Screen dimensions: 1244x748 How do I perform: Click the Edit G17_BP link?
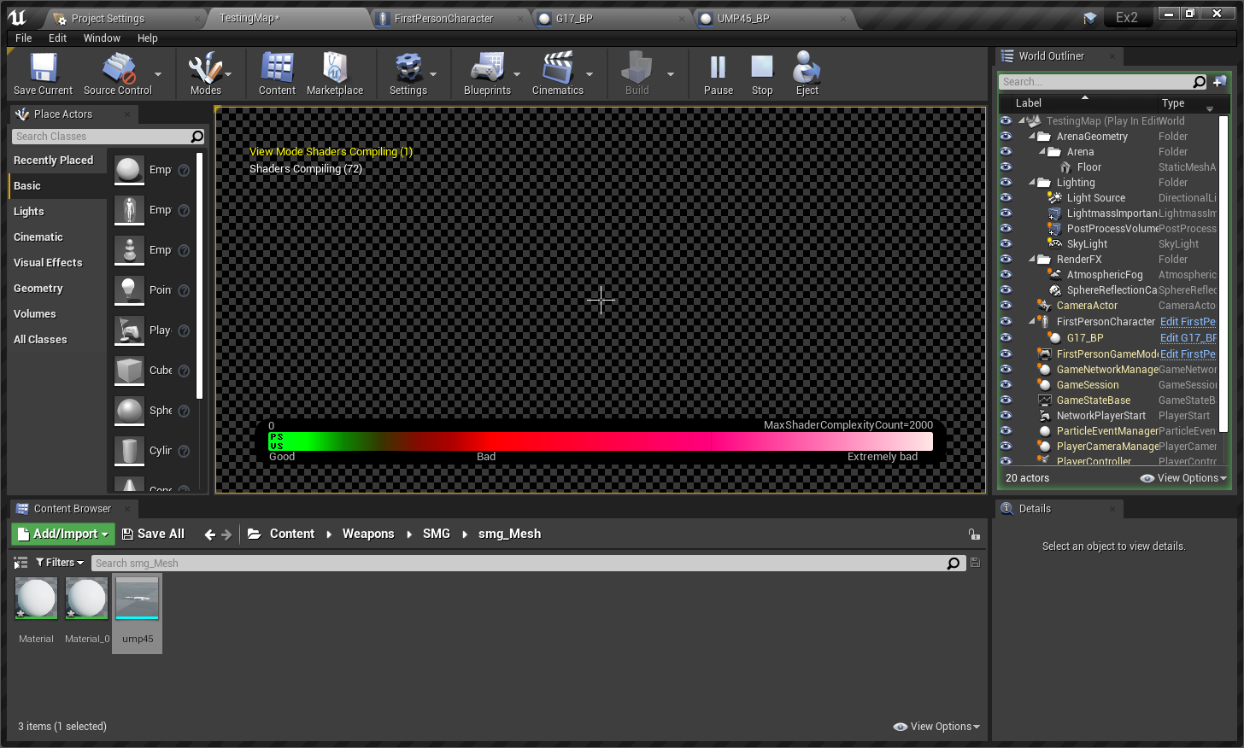click(x=1188, y=338)
